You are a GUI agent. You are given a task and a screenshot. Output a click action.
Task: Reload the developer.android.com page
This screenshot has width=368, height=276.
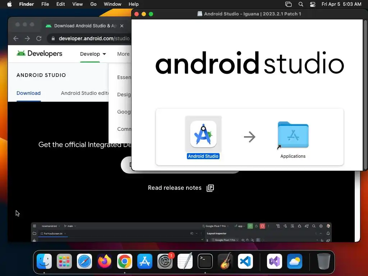(39, 38)
